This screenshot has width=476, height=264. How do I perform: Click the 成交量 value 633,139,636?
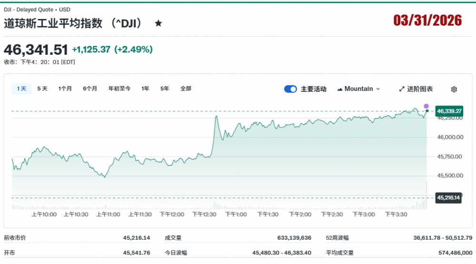click(294, 238)
